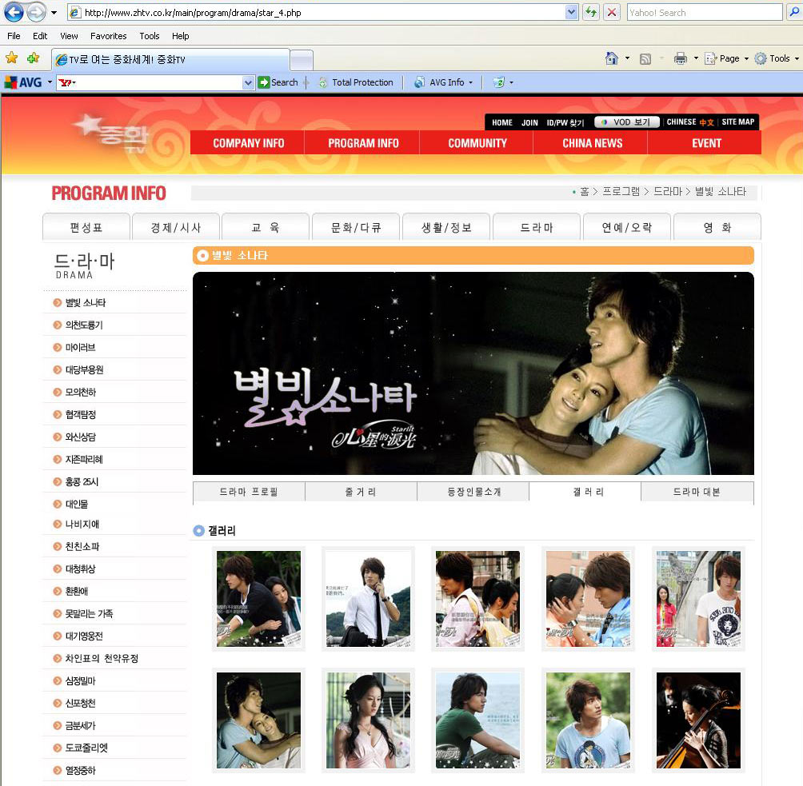This screenshot has width=803, height=786.
Task: Open the File menu
Action: click(x=14, y=36)
